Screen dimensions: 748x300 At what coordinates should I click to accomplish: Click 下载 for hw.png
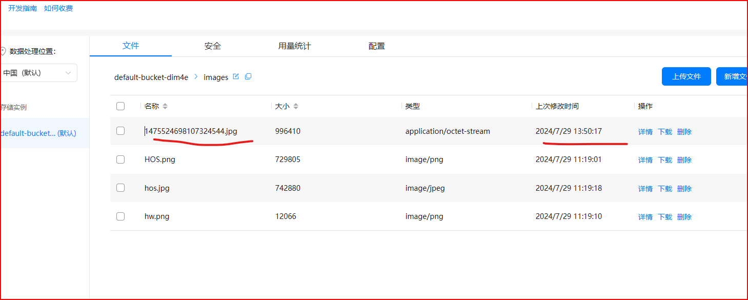point(665,217)
